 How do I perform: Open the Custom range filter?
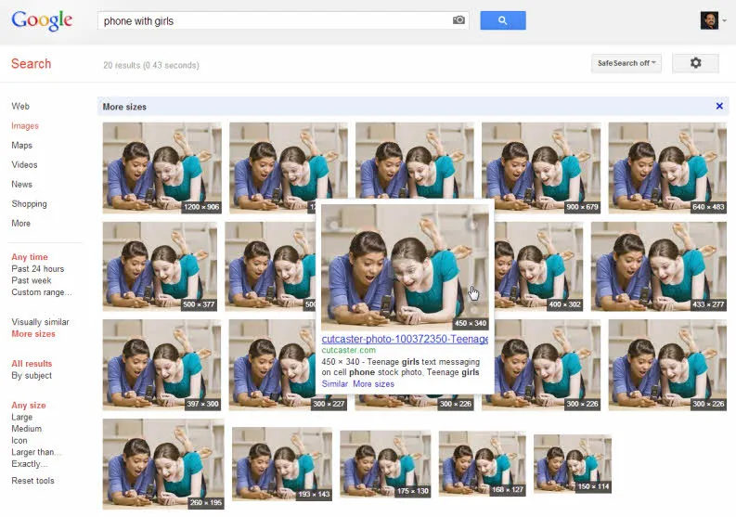(x=42, y=292)
